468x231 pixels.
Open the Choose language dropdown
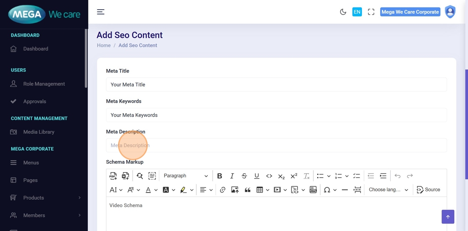point(388,190)
